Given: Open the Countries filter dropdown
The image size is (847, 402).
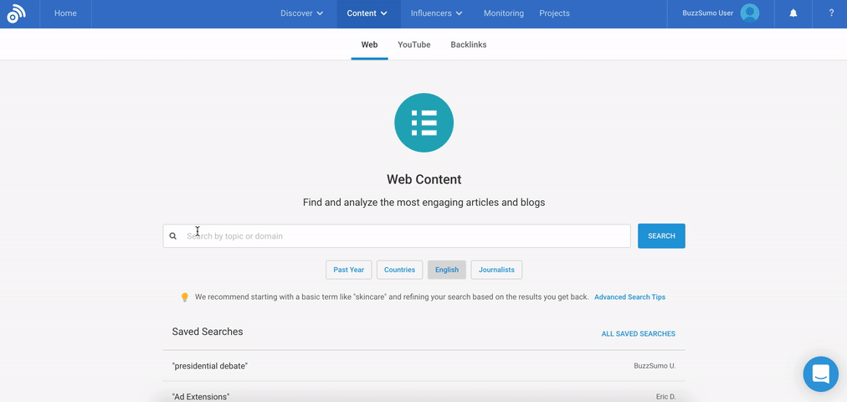Looking at the screenshot, I should [x=399, y=270].
